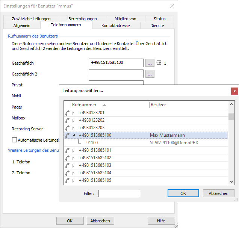The image size is (239, 228).
Task: Click phone icon beside +4981513685104
Action: [67, 173]
